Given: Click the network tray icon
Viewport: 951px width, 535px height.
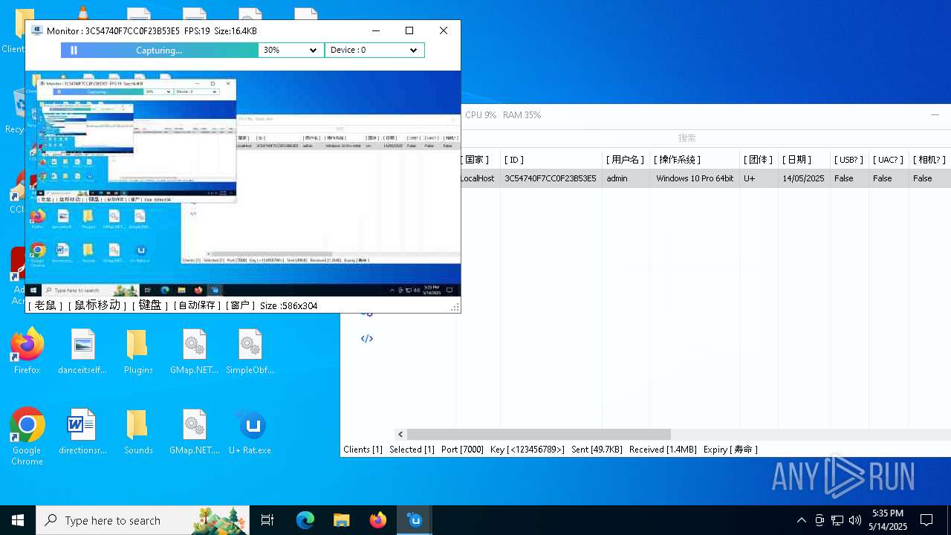Looking at the screenshot, I should 837,520.
